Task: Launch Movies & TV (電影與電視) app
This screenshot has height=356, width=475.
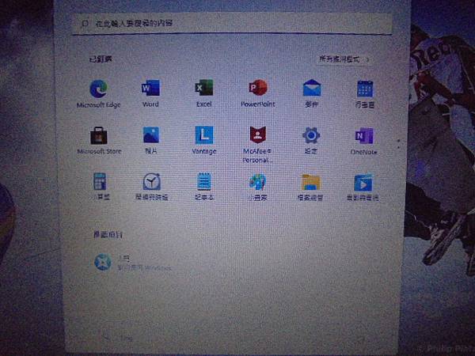Action: coord(363,187)
